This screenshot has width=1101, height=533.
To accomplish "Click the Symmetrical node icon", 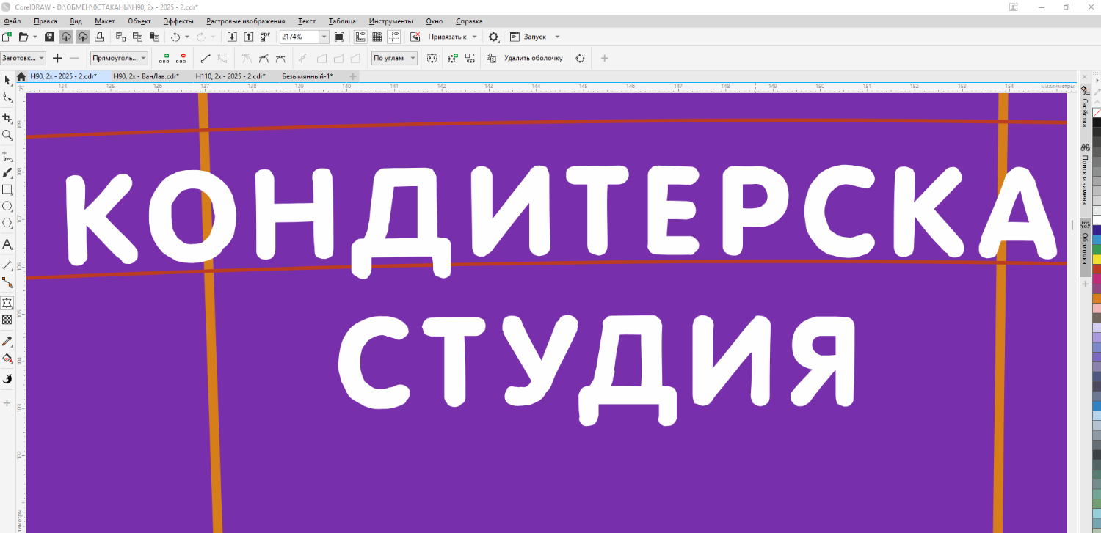I will 280,58.
